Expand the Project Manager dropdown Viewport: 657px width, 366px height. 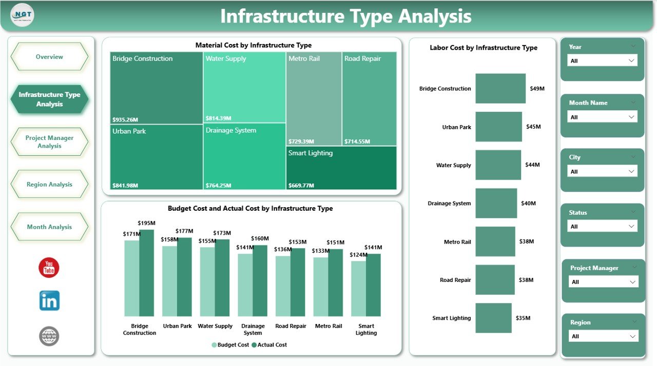[632, 281]
